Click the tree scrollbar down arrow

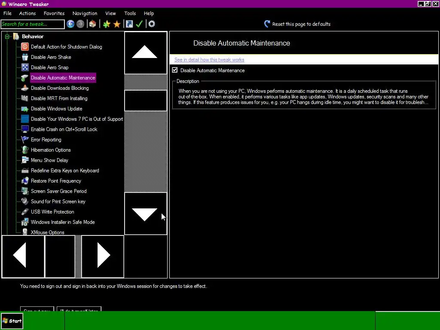pyautogui.click(x=146, y=214)
